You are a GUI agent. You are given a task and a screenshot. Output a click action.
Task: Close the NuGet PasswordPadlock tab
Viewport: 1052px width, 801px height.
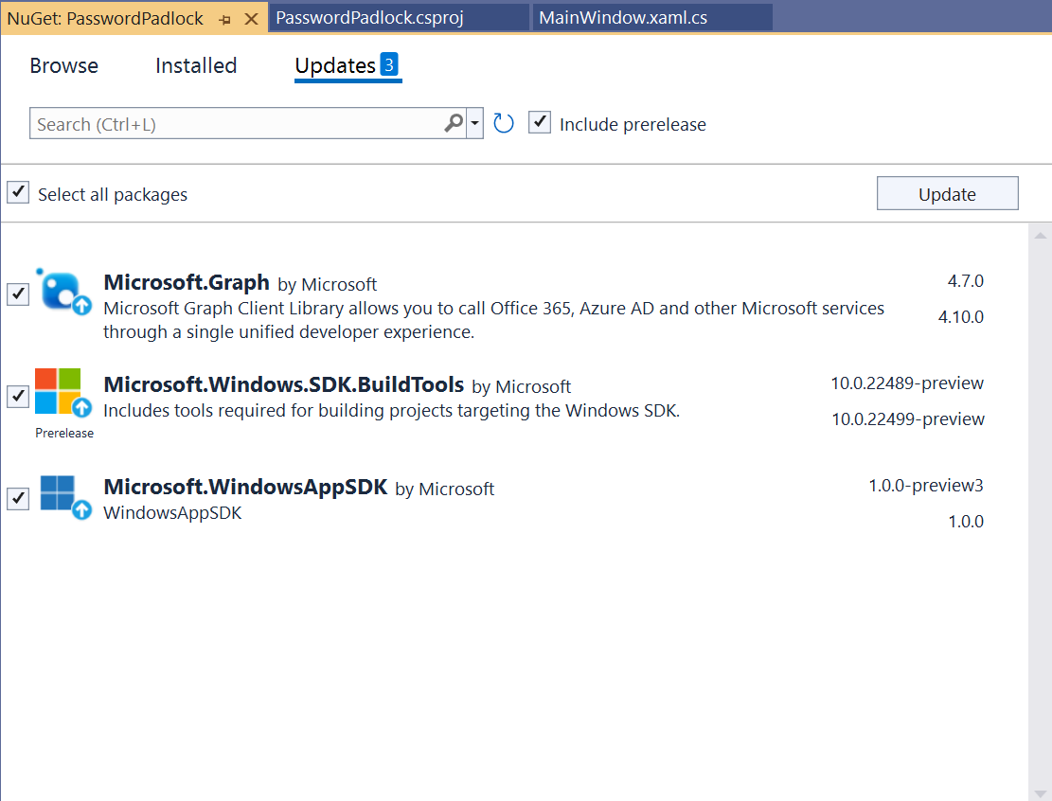point(252,19)
